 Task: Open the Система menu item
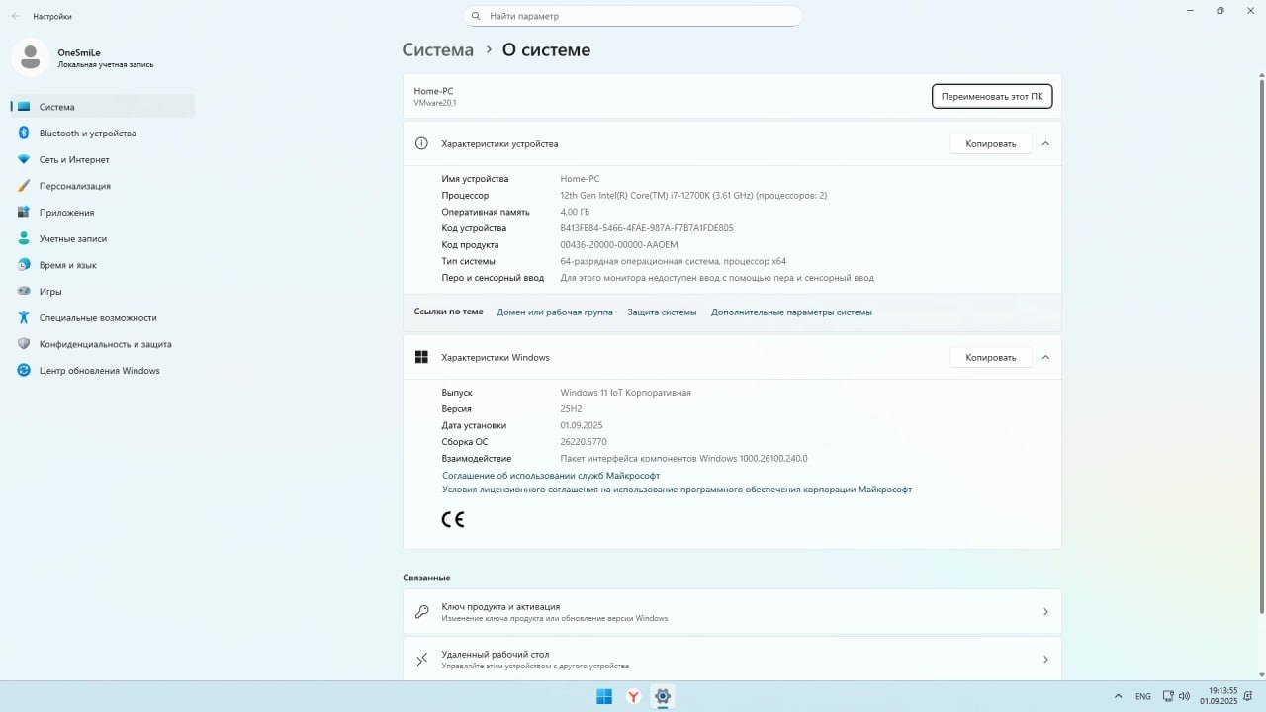click(x=103, y=107)
